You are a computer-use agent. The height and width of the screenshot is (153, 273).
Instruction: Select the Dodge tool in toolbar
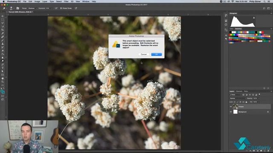coord(3,61)
